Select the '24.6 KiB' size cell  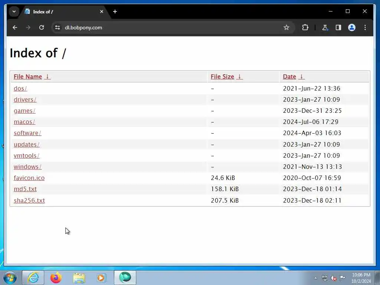pos(223,178)
